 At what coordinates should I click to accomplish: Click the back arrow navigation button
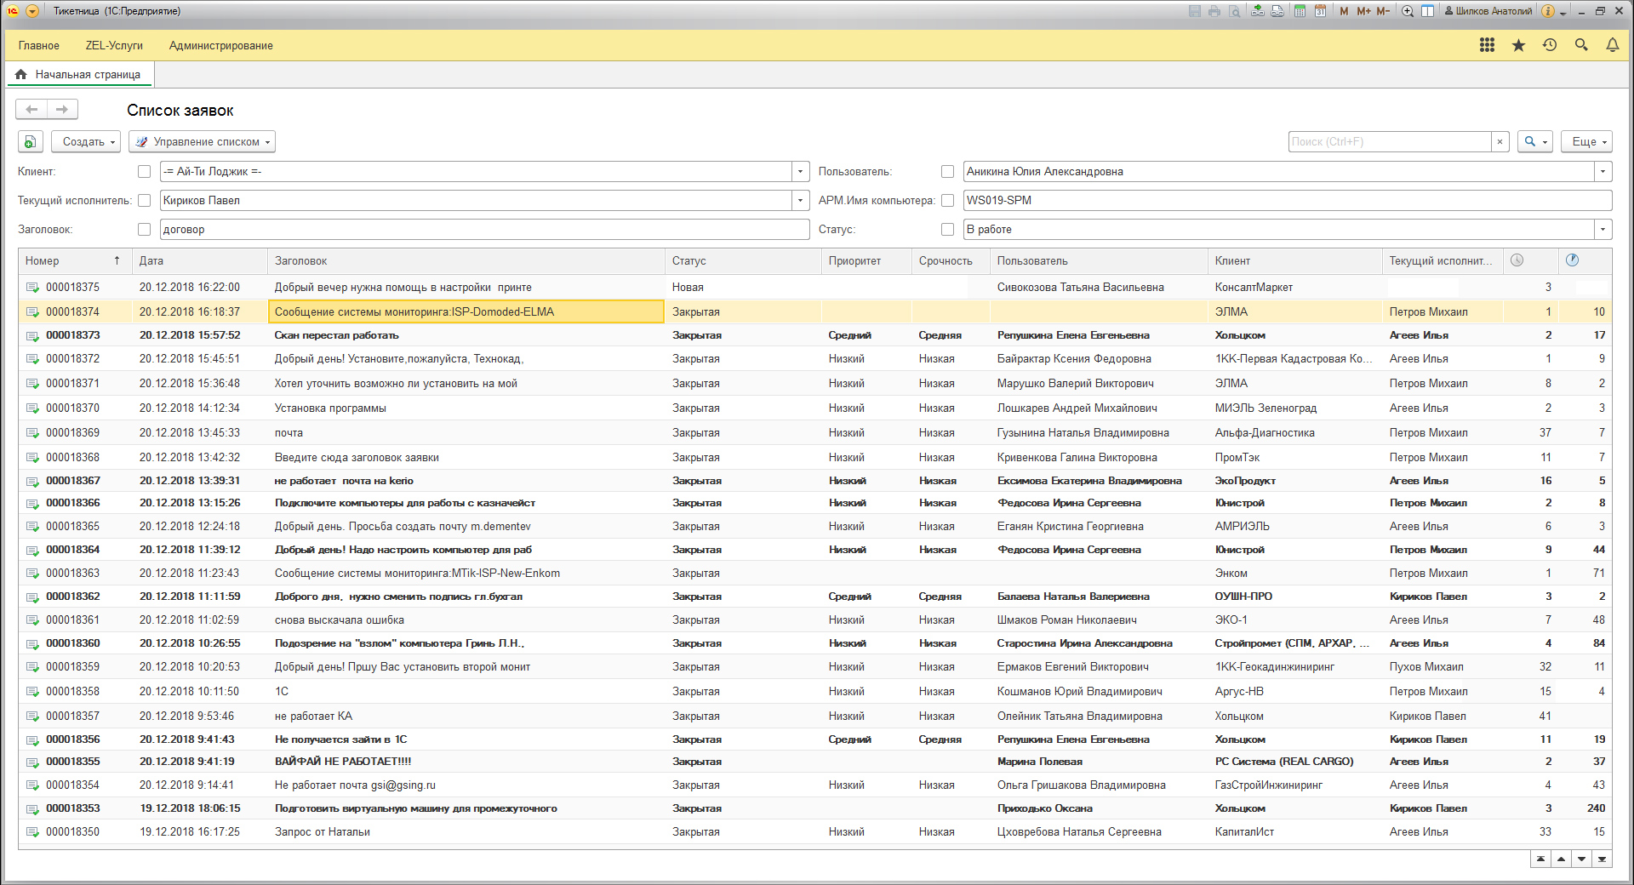tap(31, 109)
